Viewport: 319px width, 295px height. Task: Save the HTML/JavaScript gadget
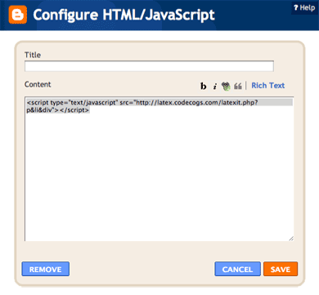click(x=281, y=269)
